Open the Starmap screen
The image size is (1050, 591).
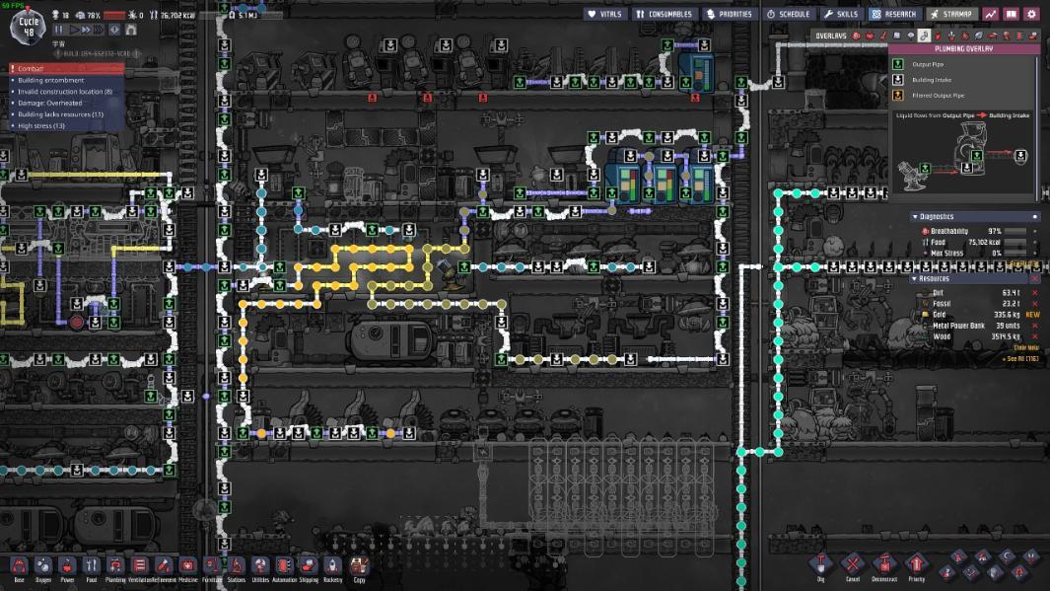click(x=950, y=14)
